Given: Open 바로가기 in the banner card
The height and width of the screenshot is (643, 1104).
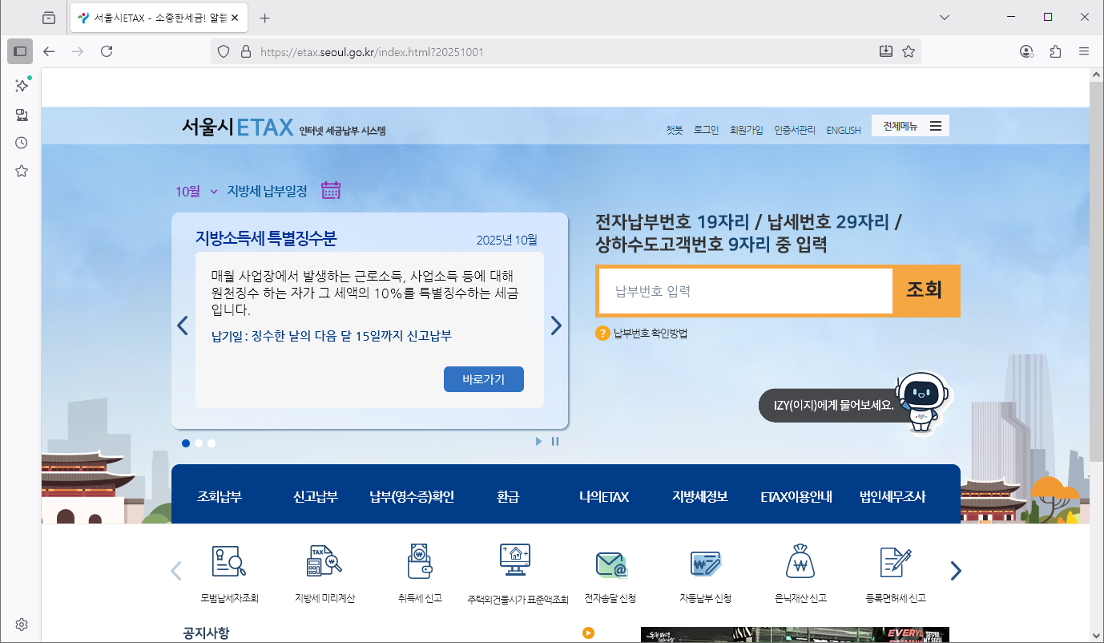Looking at the screenshot, I should point(483,379).
